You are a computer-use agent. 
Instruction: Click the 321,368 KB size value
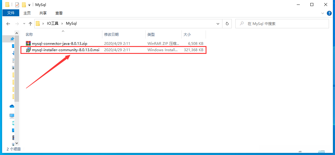tap(194, 50)
